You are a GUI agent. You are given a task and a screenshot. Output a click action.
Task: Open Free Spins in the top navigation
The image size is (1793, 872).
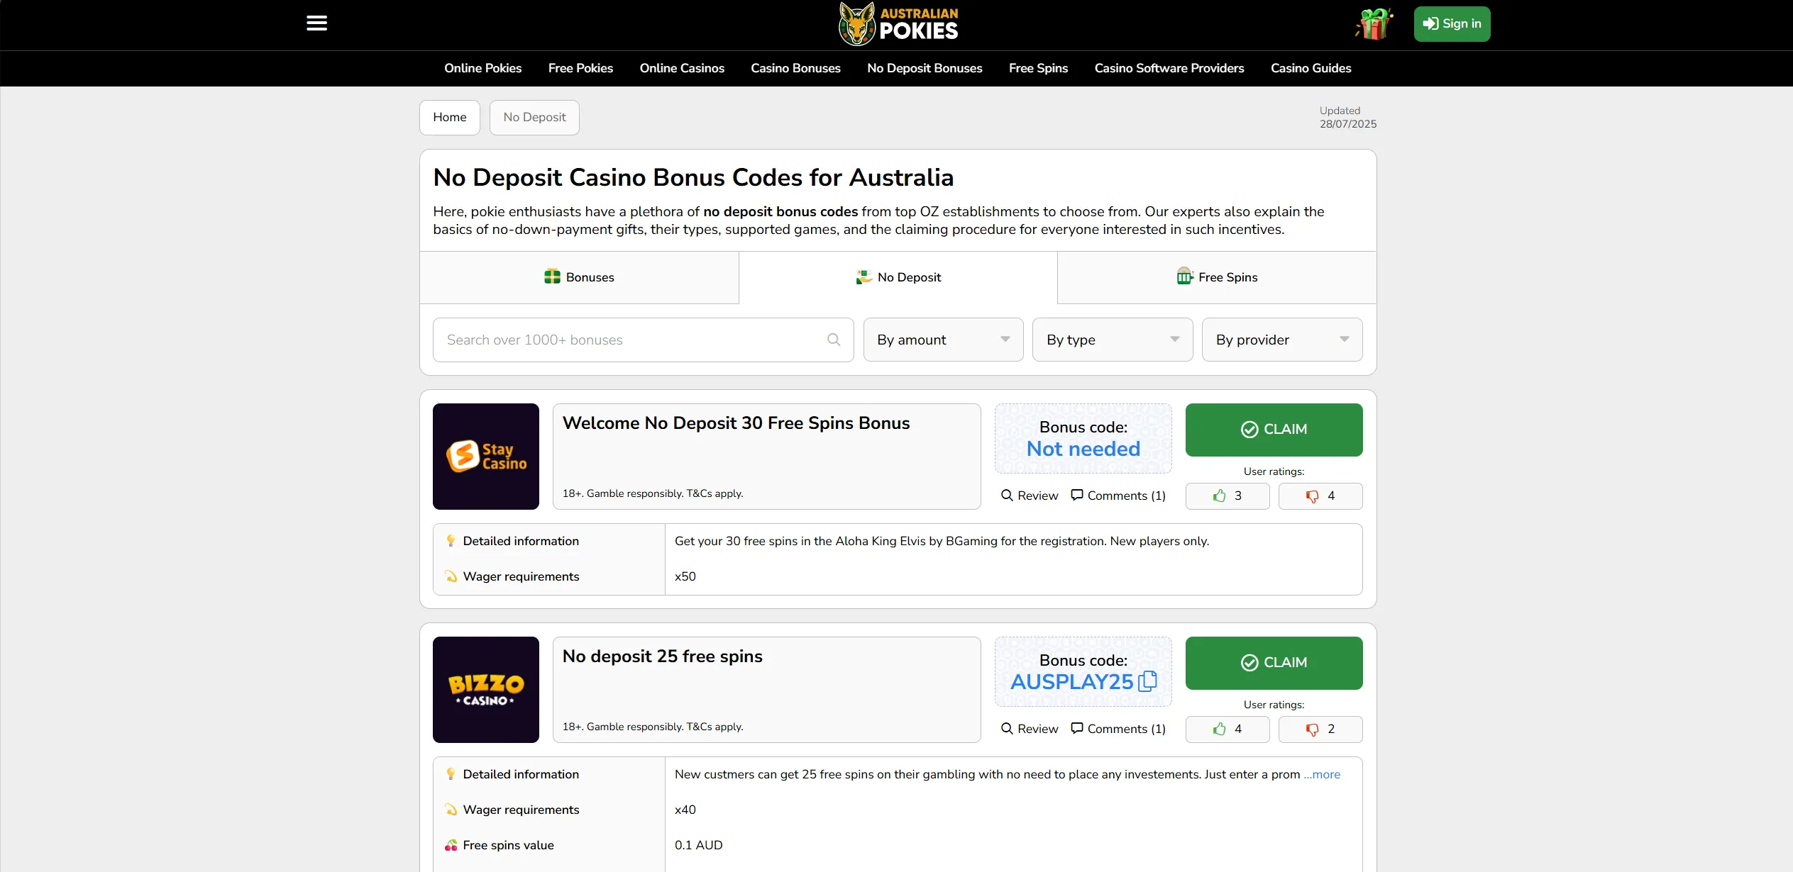[1038, 68]
